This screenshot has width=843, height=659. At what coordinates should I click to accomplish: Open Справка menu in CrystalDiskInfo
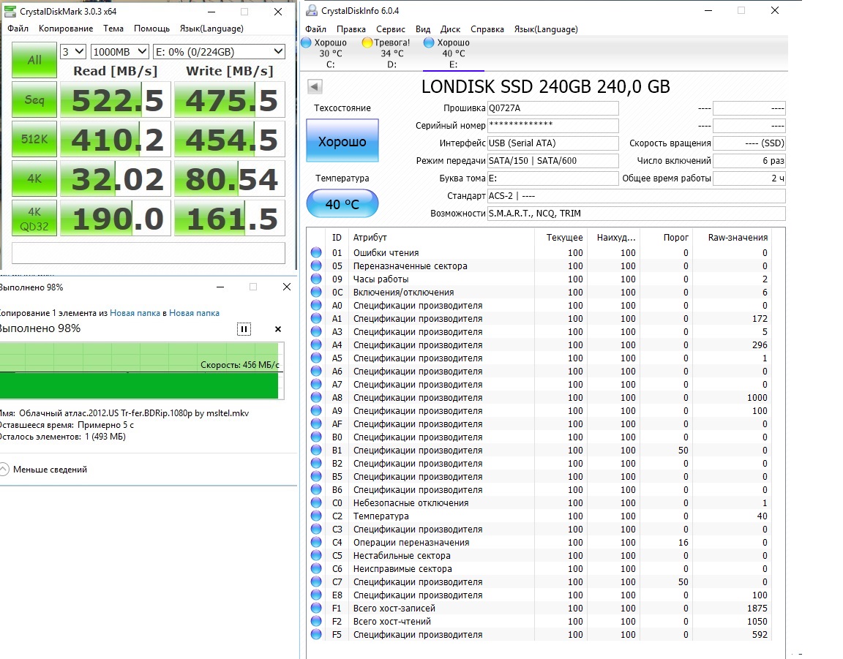coord(487,29)
